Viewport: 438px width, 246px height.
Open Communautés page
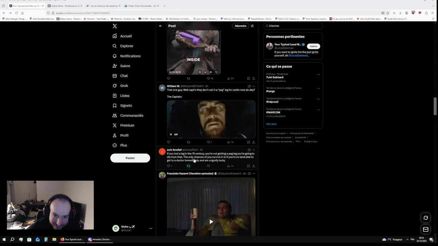tap(128, 115)
